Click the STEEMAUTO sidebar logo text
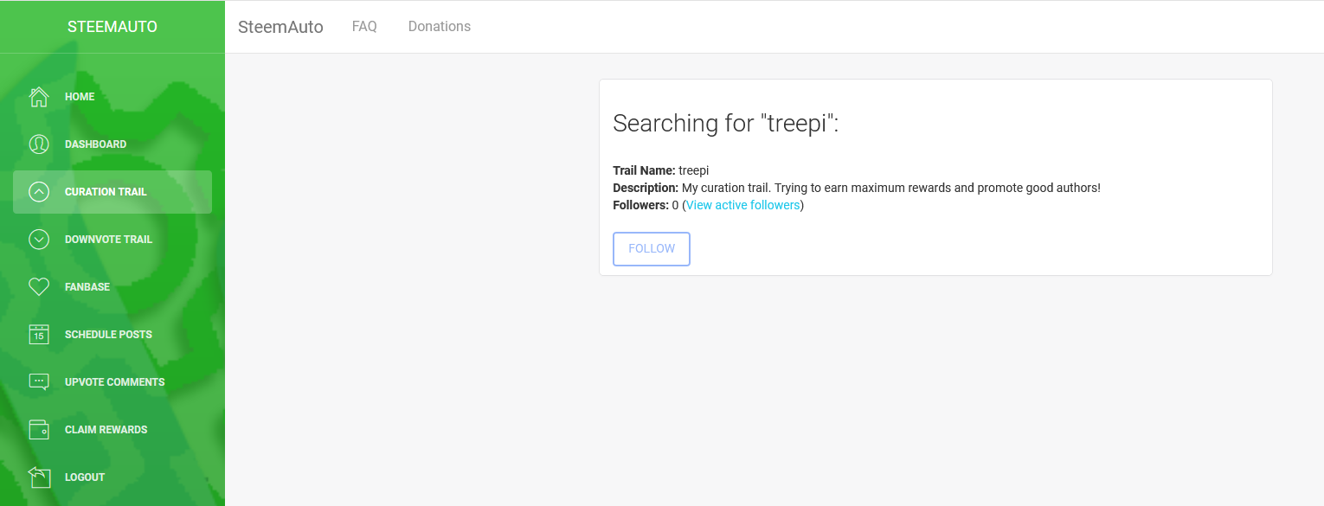 pyautogui.click(x=112, y=27)
